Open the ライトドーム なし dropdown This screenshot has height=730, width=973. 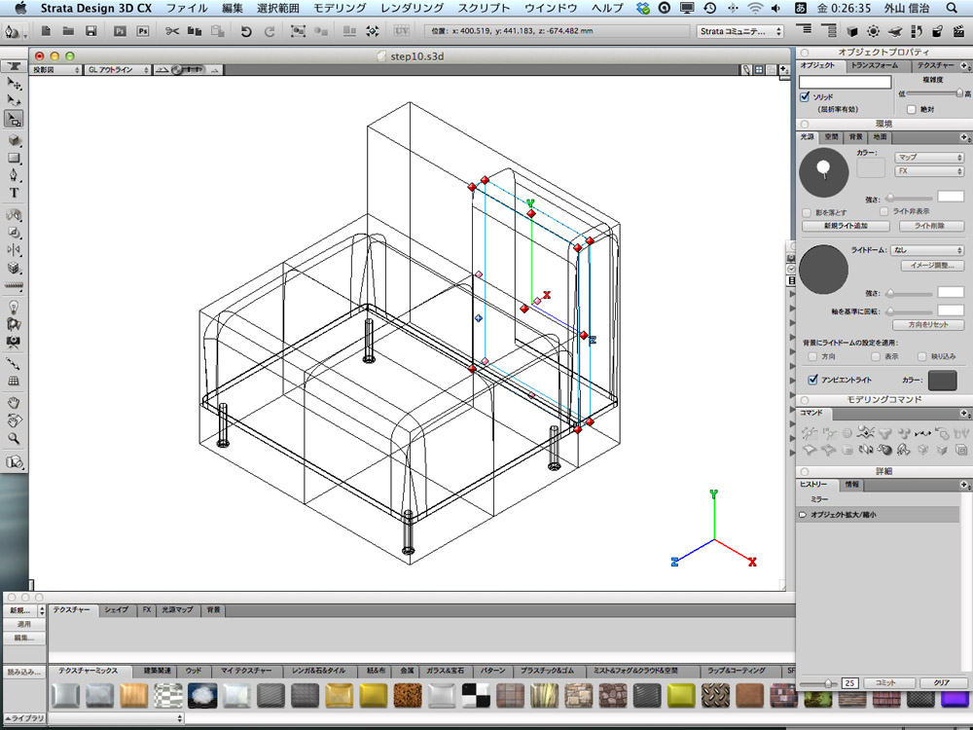click(927, 249)
